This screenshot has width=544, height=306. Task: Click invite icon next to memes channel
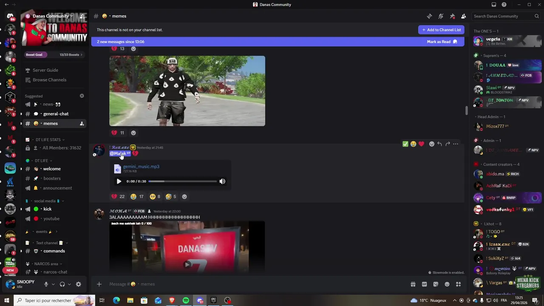pyautogui.click(x=82, y=124)
